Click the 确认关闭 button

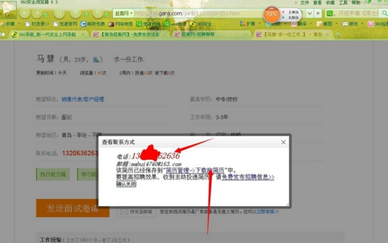(126, 184)
